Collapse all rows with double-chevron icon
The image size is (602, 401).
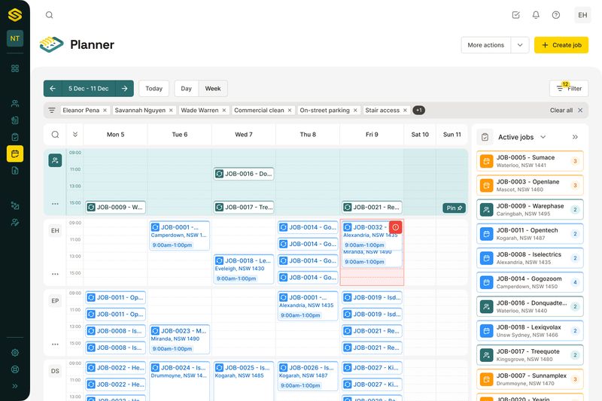coord(75,135)
